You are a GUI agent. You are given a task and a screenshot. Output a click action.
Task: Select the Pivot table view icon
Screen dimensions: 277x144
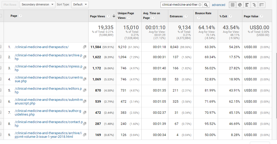pyautogui.click(x=261, y=5)
